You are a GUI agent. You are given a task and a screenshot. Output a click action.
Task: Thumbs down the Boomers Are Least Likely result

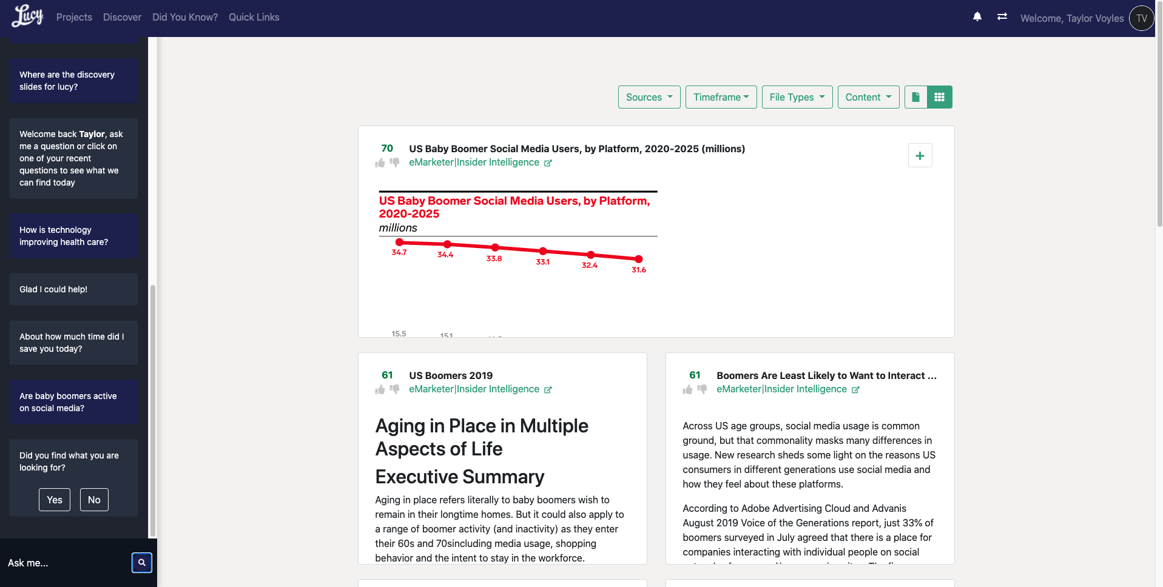pyautogui.click(x=702, y=389)
